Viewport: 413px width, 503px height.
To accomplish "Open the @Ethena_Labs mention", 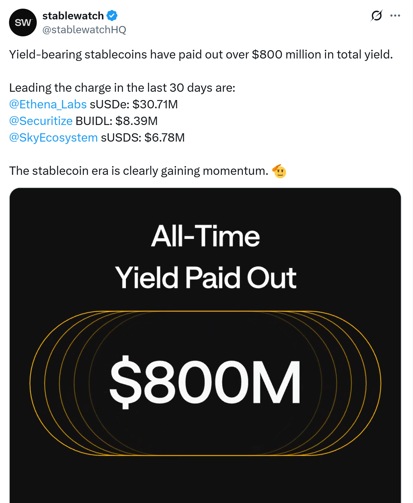I will [x=48, y=104].
